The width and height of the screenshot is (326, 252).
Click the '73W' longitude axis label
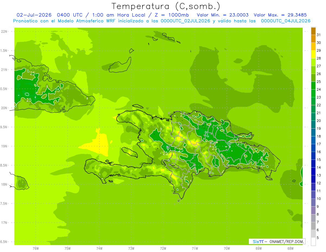point(131,248)
